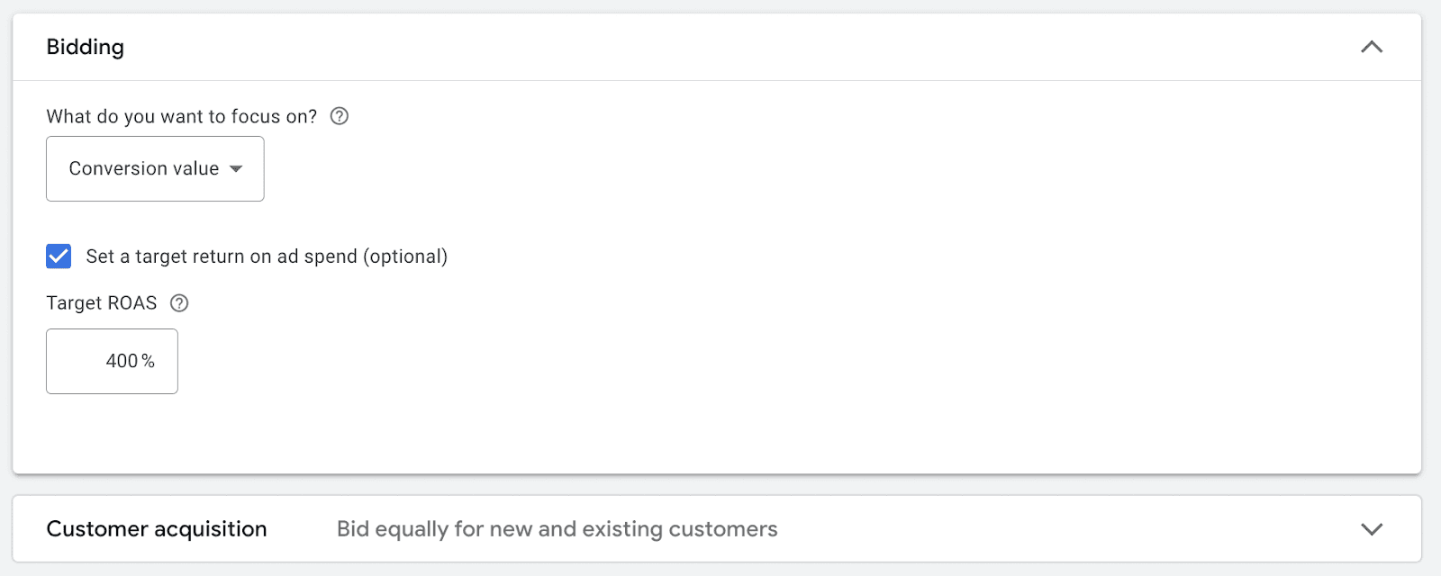Screen dimensions: 1441x576
Task: Click the upward chevron in the Bidding header
Action: [1371, 47]
